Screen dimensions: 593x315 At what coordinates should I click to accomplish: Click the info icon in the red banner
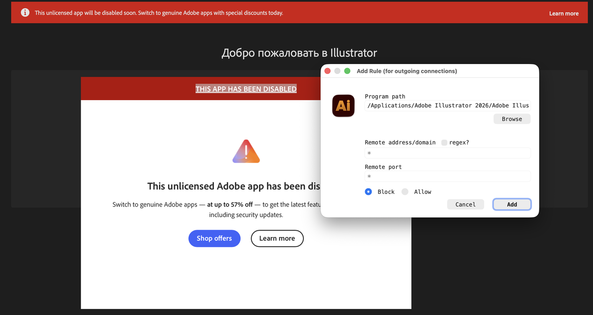click(x=25, y=13)
